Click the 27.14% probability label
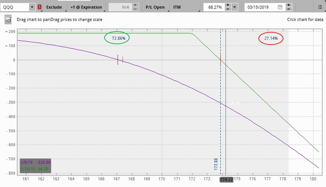The height and width of the screenshot is (187, 326). coord(271,38)
